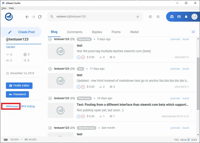Click the author avatar on 5 days ago post
200x143 pixels.
[x=50, y=39]
